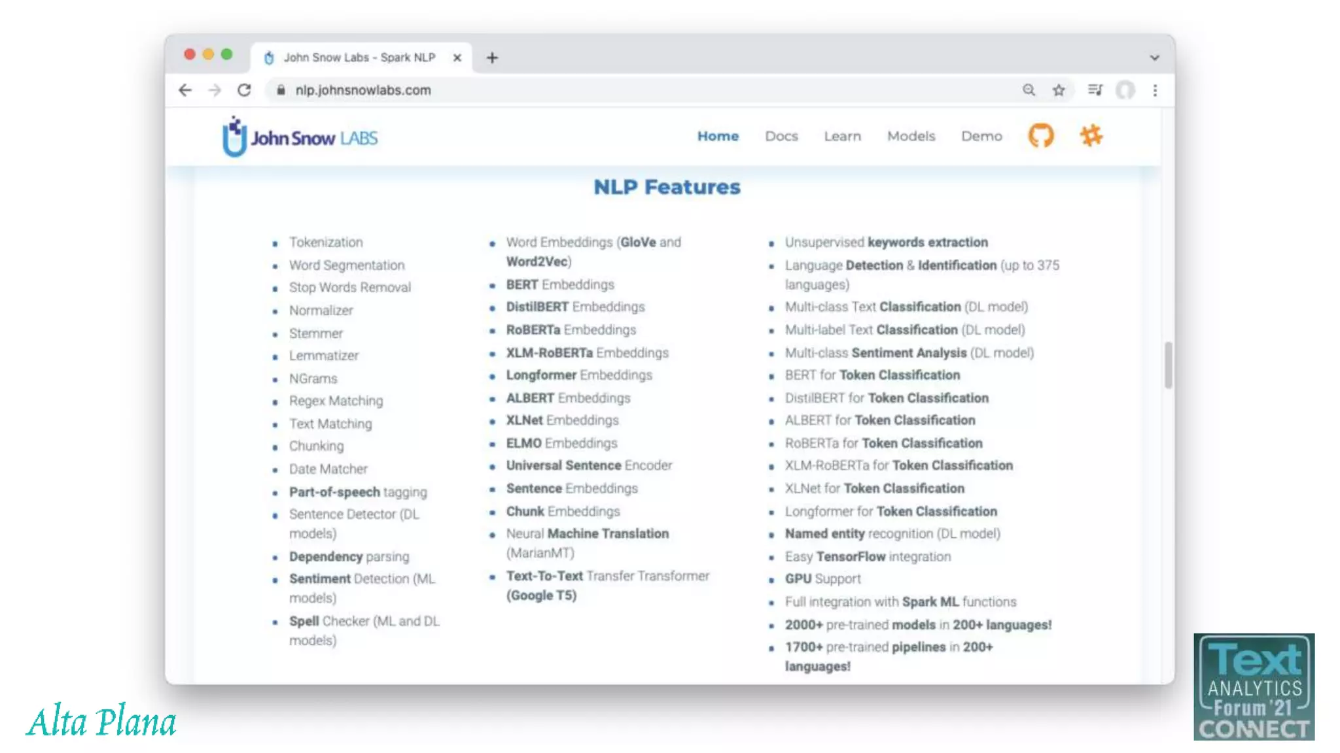
Task: Click the browser forward arrow
Action: [x=215, y=90]
